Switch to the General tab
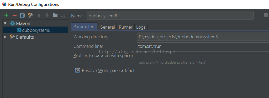 tap(107, 27)
